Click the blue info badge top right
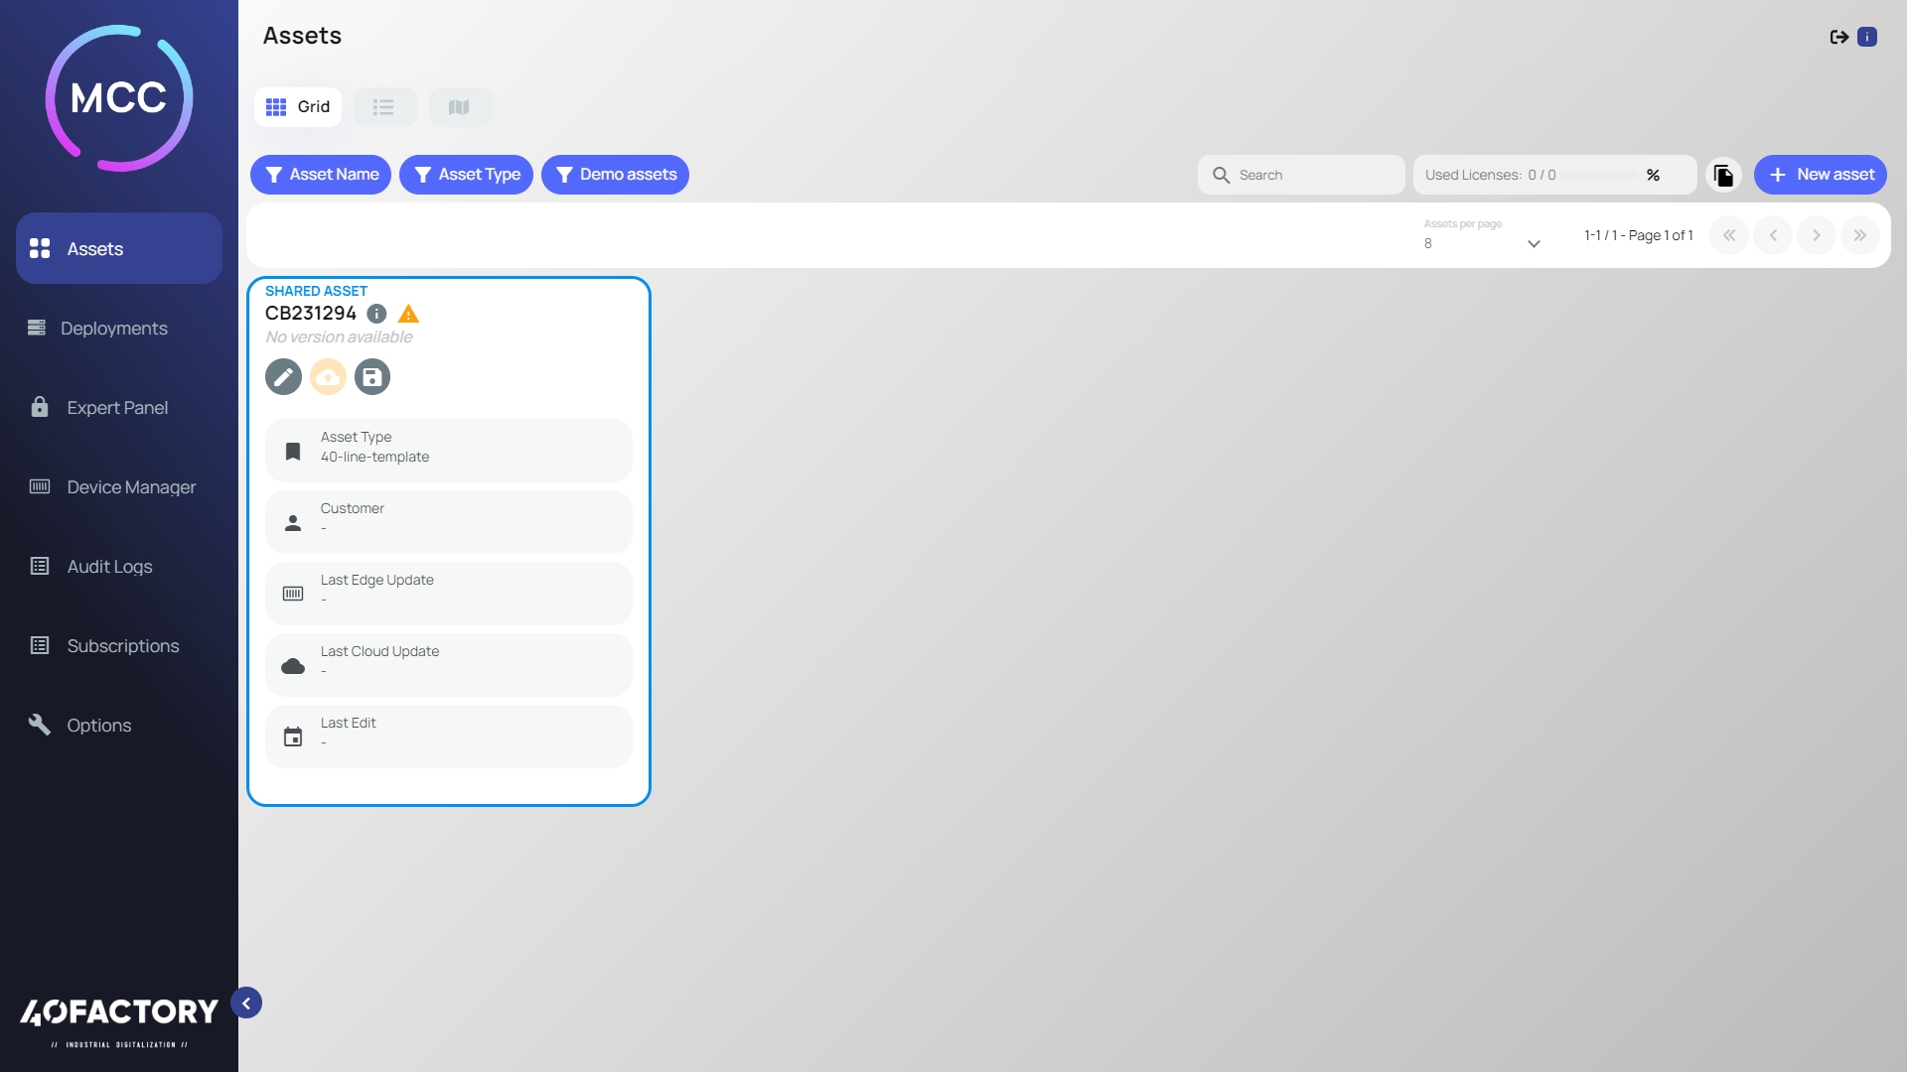1907x1072 pixels. pos(1867,37)
